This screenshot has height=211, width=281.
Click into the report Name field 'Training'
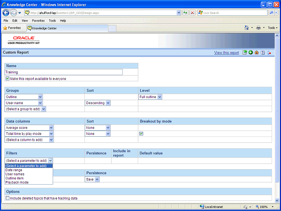click(64, 72)
